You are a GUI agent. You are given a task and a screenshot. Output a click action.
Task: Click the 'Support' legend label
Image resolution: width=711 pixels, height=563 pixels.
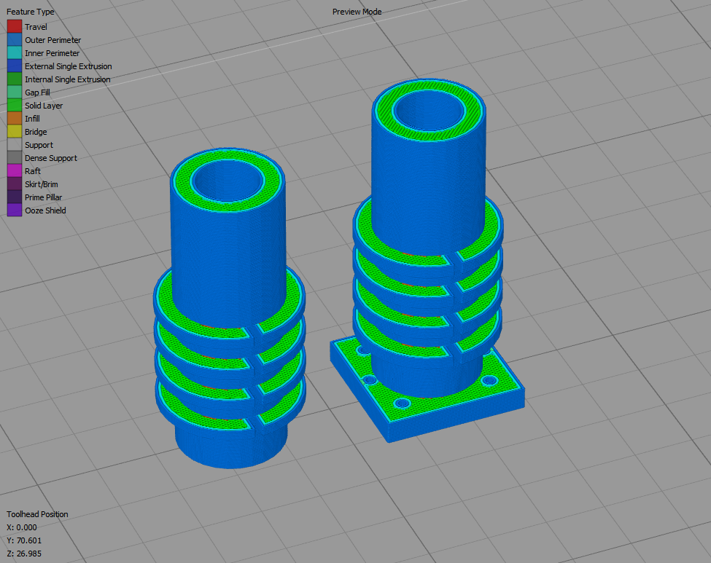click(x=39, y=146)
